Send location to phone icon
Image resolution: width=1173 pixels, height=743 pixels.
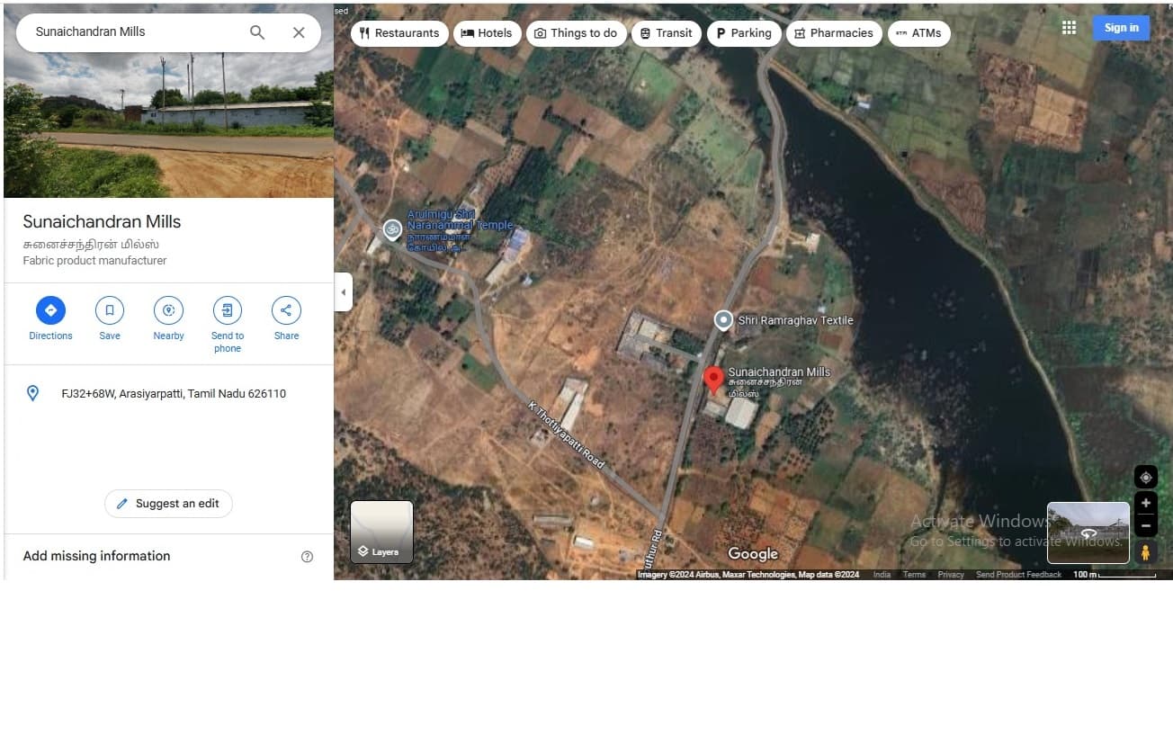tap(228, 310)
